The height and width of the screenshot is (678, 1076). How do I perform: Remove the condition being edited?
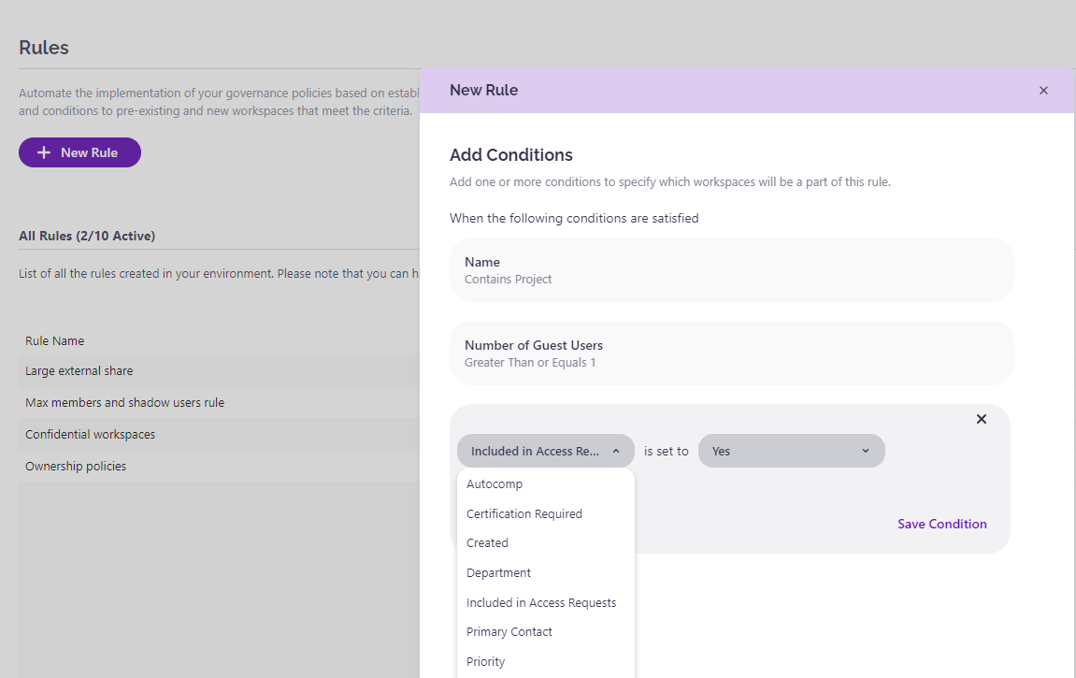click(982, 419)
